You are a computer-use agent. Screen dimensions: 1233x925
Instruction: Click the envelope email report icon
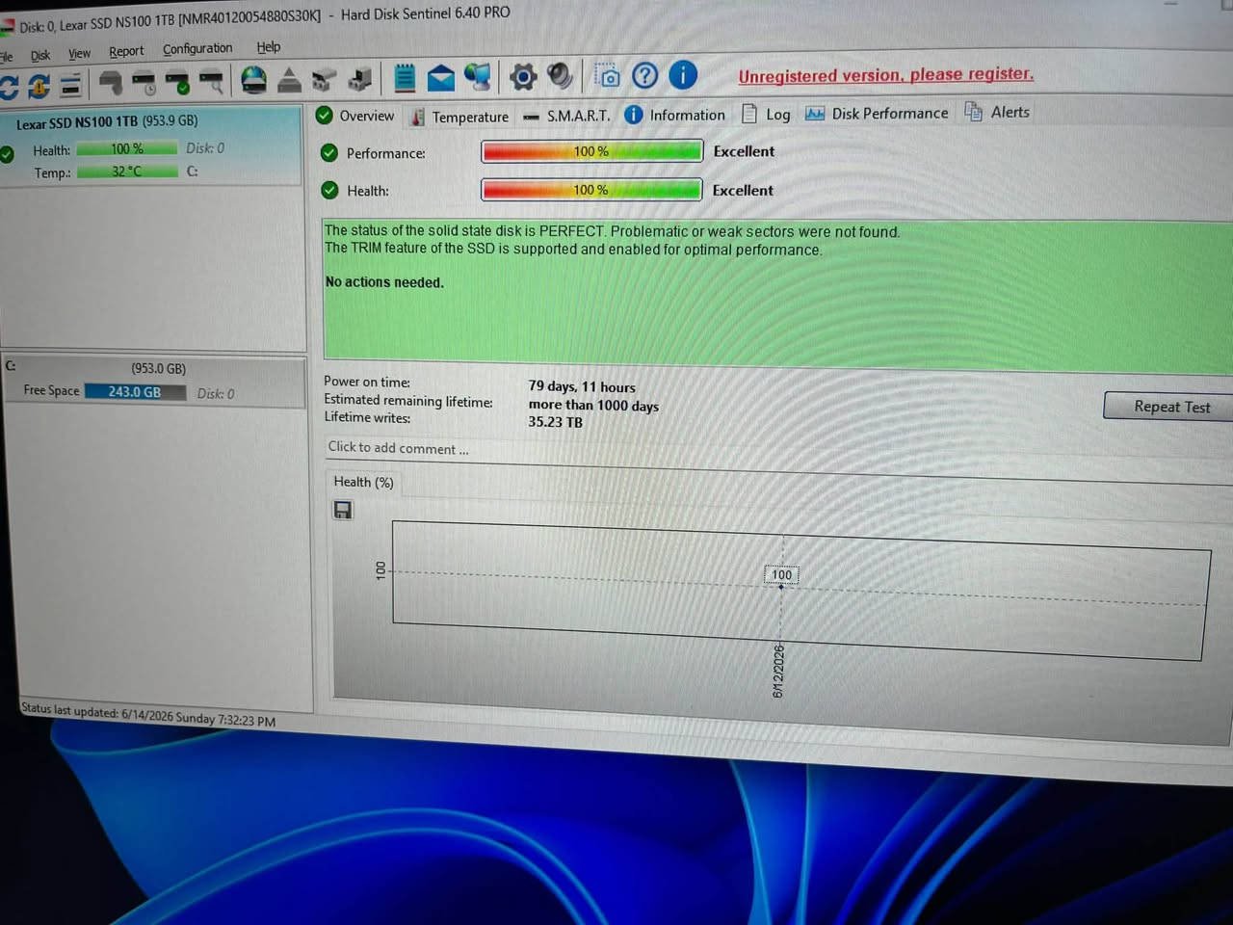(x=441, y=77)
